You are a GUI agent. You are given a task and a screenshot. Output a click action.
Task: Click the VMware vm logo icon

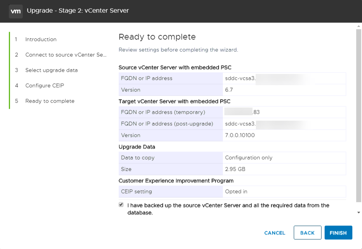coord(16,11)
